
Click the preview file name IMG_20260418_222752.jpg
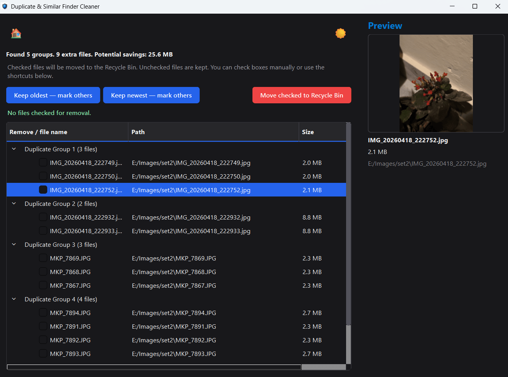point(408,140)
